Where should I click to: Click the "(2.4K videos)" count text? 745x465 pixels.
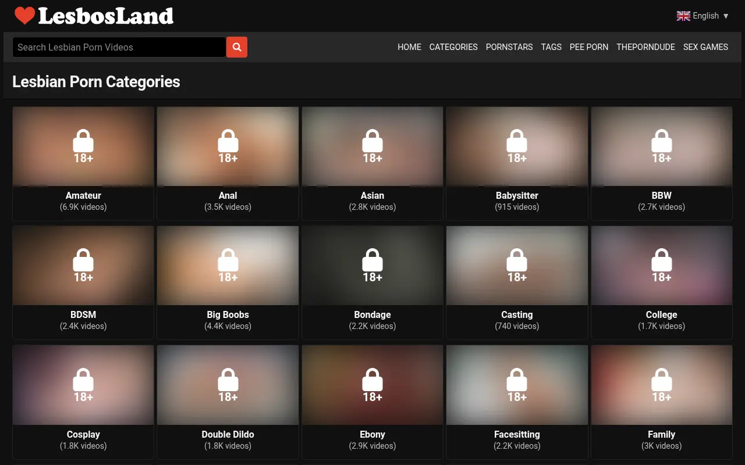point(83,326)
